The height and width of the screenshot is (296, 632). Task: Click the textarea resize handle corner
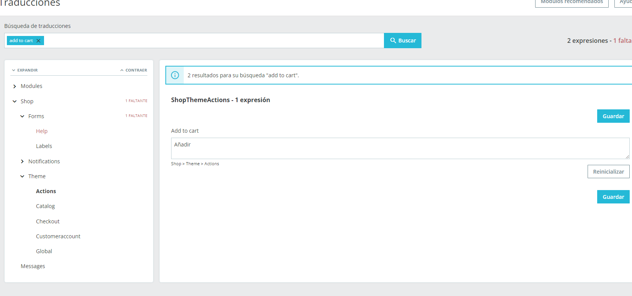627,157
